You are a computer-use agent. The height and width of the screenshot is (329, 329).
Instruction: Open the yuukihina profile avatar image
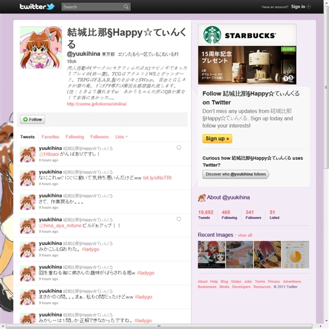tap(41, 47)
